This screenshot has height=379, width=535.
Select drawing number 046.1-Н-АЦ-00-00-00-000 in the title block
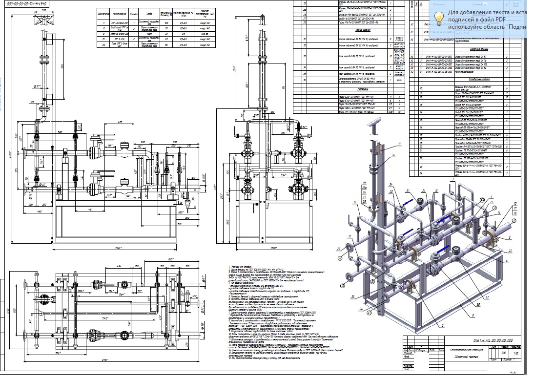point(493,340)
